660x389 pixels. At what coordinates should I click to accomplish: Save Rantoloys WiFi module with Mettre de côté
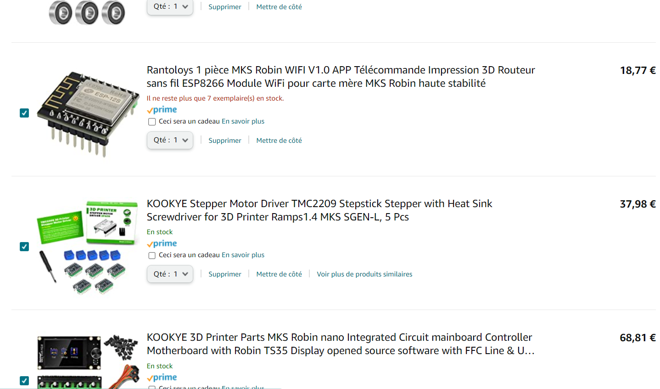click(x=279, y=141)
